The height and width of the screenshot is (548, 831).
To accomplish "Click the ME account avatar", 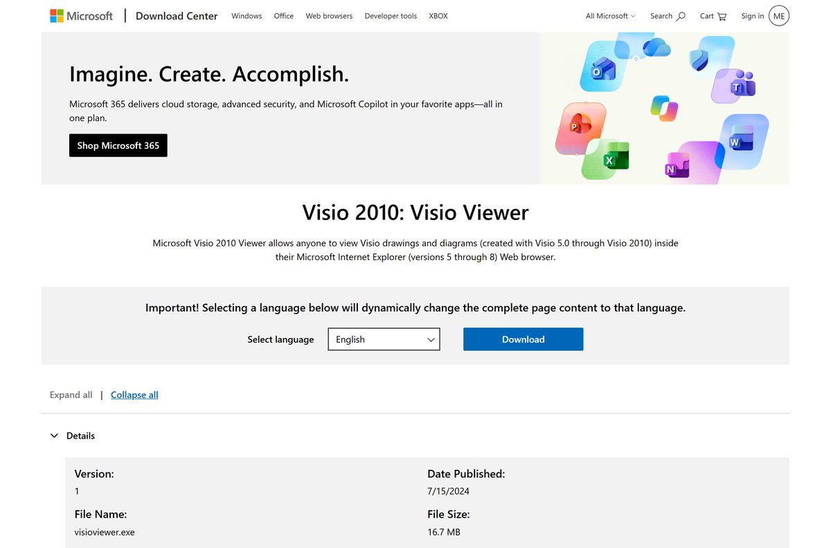I will [779, 15].
